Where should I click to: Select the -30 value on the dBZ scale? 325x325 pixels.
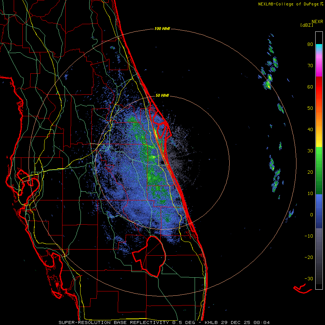pyautogui.click(x=309, y=278)
